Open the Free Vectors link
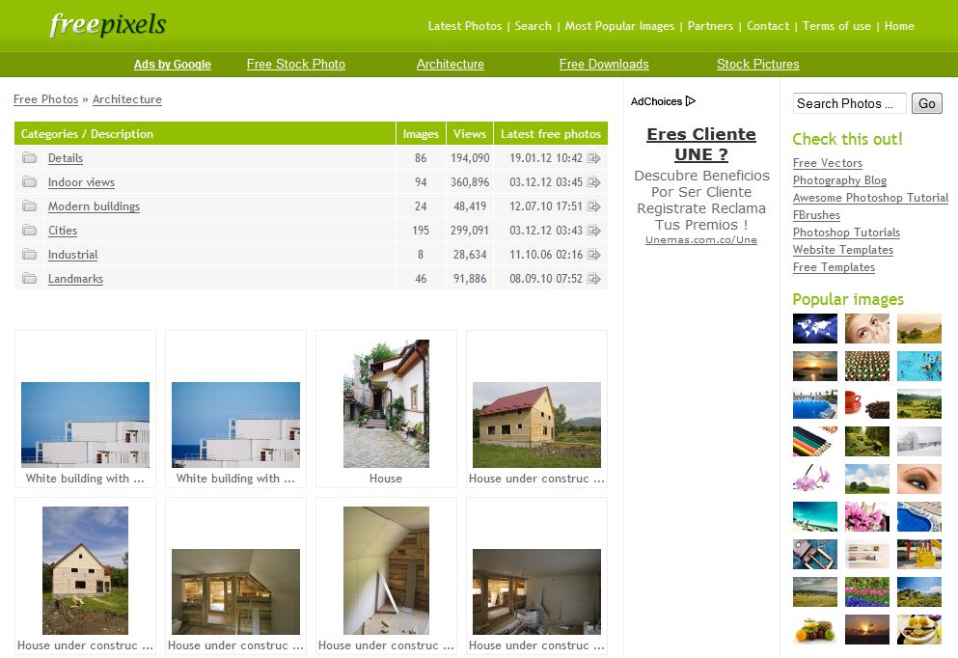Image resolution: width=958 pixels, height=658 pixels. [x=827, y=163]
